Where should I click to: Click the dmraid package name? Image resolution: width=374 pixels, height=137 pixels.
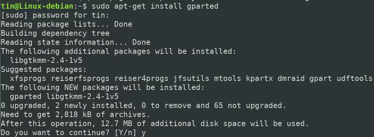[x=291, y=78]
